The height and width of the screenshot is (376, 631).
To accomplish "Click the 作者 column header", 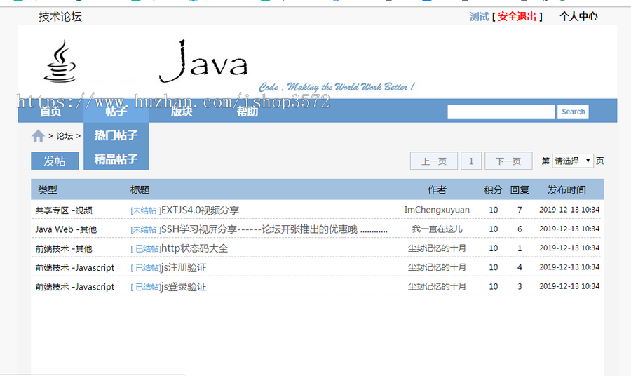I will pyautogui.click(x=437, y=189).
